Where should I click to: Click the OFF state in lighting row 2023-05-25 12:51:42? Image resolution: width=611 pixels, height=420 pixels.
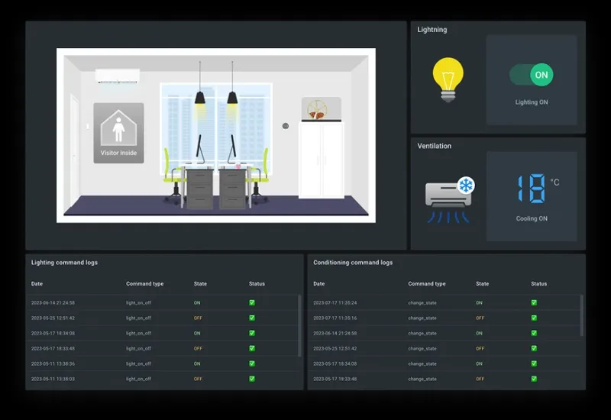(x=198, y=318)
